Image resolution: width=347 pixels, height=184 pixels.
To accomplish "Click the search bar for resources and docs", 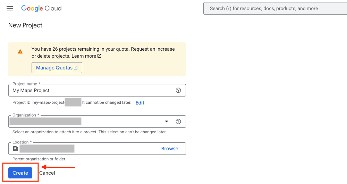I will (274, 8).
